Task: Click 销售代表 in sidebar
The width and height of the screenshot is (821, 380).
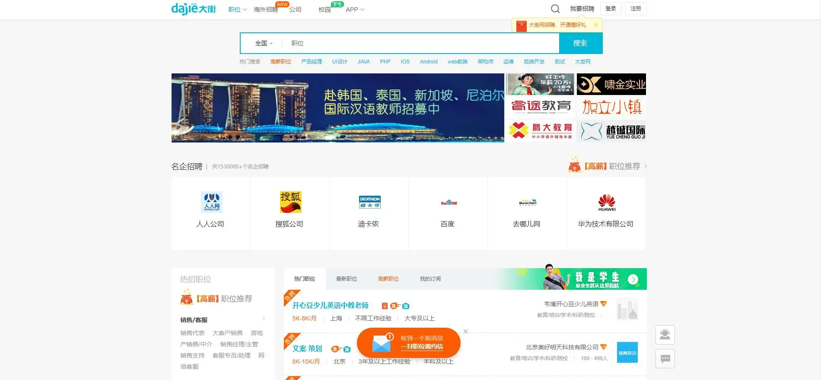Action: click(x=192, y=333)
